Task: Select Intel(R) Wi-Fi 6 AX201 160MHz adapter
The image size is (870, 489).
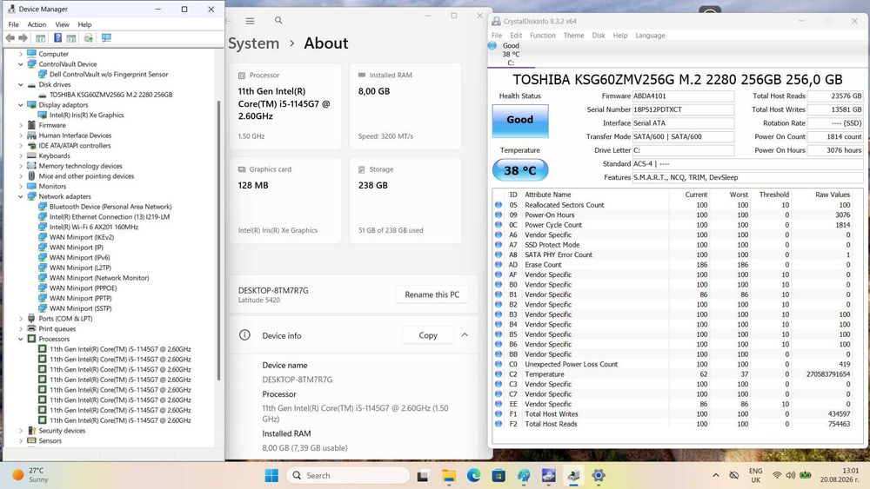Action: pos(94,227)
